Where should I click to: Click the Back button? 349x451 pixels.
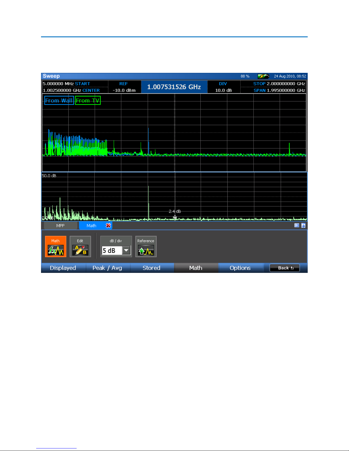[285, 268]
